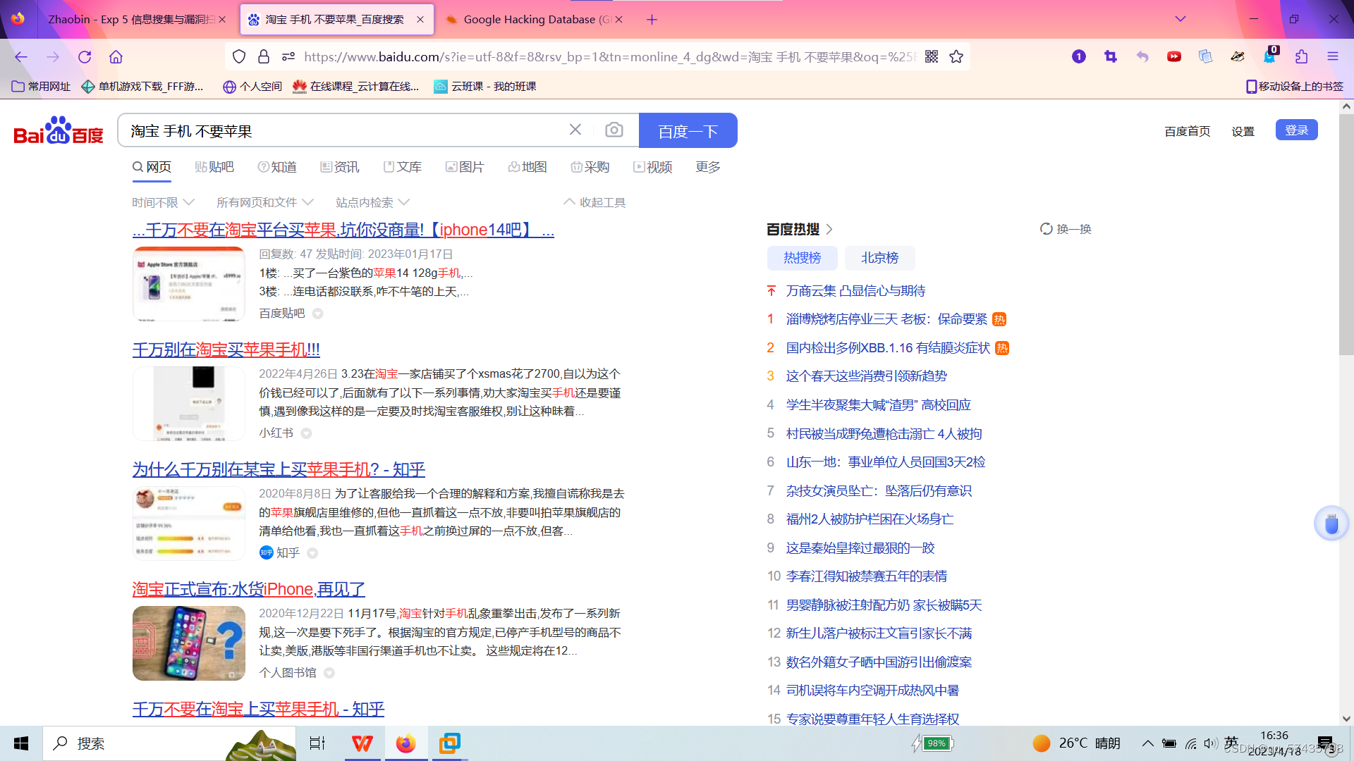The width and height of the screenshot is (1354, 761).
Task: Click the scrollbar down arrow
Action: point(1346,719)
